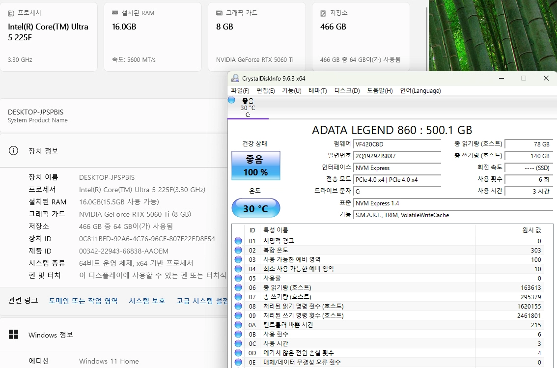Click the CrystalDiskInfo title bar app icon
Viewport: 557px width, 368px height.
(x=235, y=79)
